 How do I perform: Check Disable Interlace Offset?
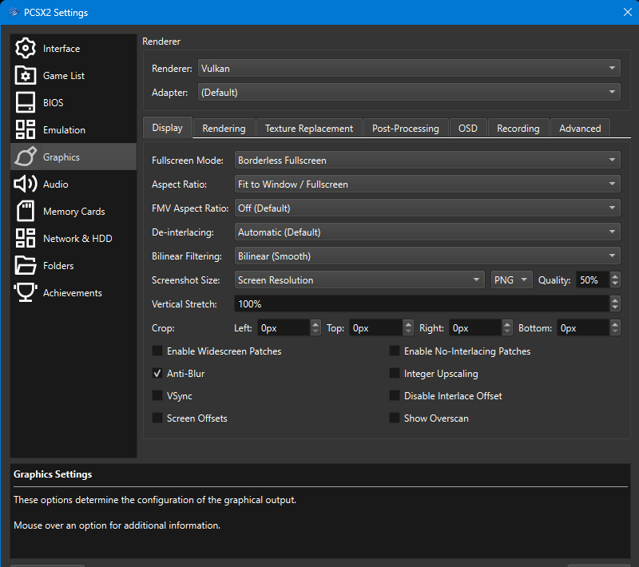click(394, 396)
